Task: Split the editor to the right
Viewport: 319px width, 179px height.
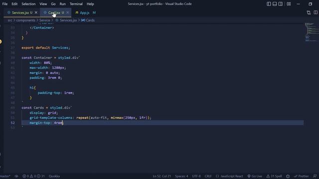Action: point(316,12)
